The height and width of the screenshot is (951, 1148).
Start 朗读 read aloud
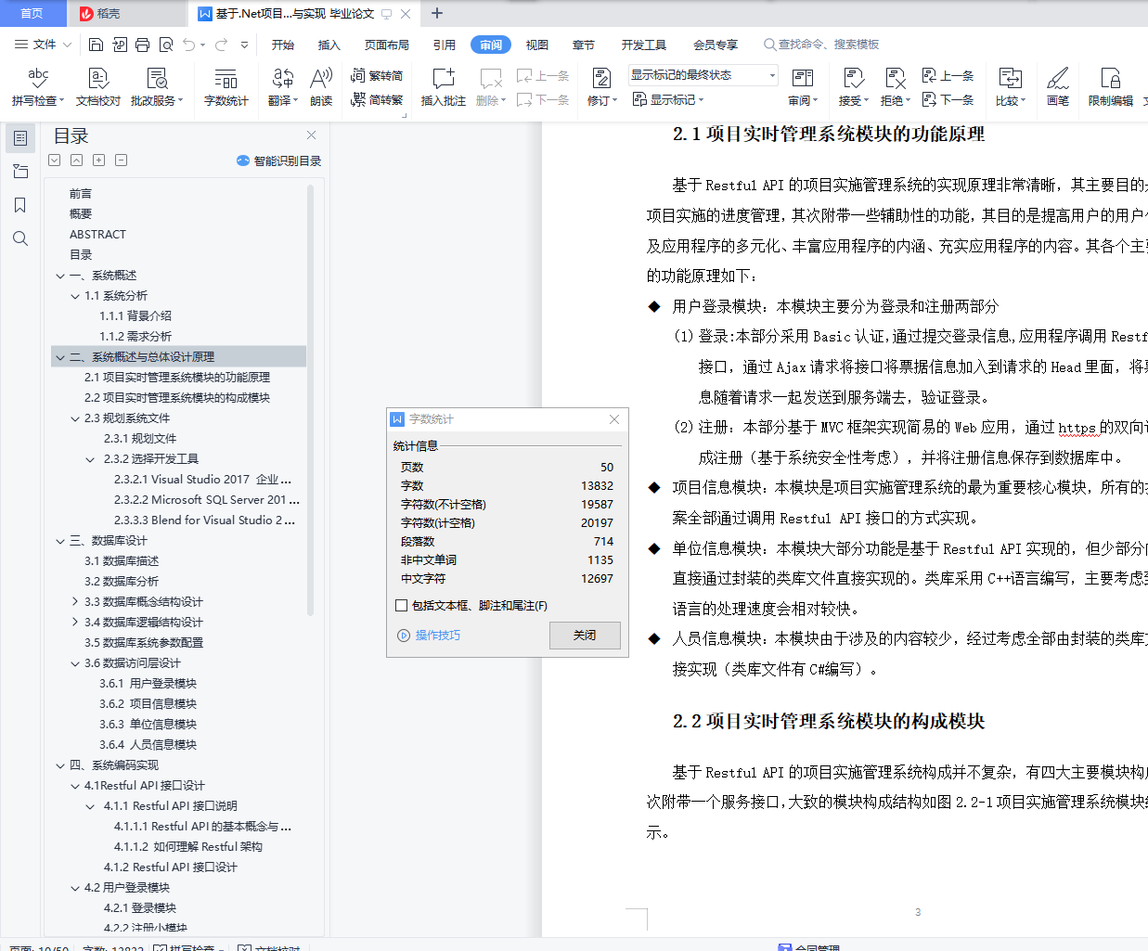click(321, 87)
